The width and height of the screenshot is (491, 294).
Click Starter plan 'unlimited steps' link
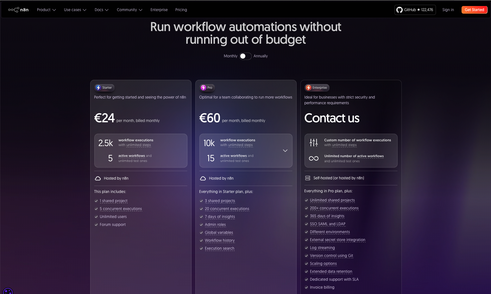pyautogui.click(x=139, y=145)
